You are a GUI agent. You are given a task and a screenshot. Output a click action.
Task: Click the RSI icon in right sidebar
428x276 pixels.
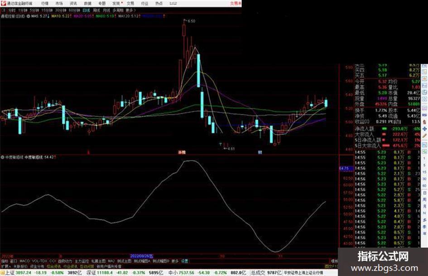pyautogui.click(x=424, y=115)
